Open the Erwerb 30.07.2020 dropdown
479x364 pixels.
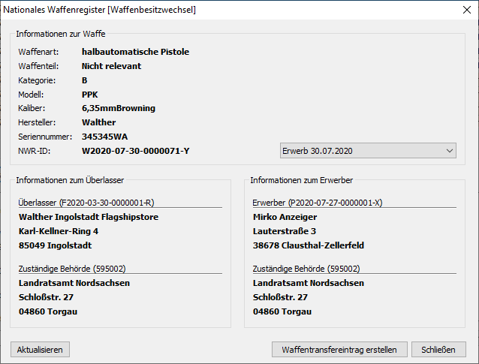coord(368,151)
